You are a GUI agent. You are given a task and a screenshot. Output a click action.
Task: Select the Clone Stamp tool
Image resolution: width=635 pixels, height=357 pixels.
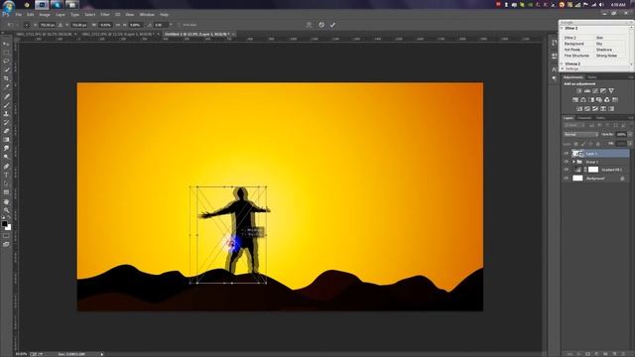pos(6,114)
